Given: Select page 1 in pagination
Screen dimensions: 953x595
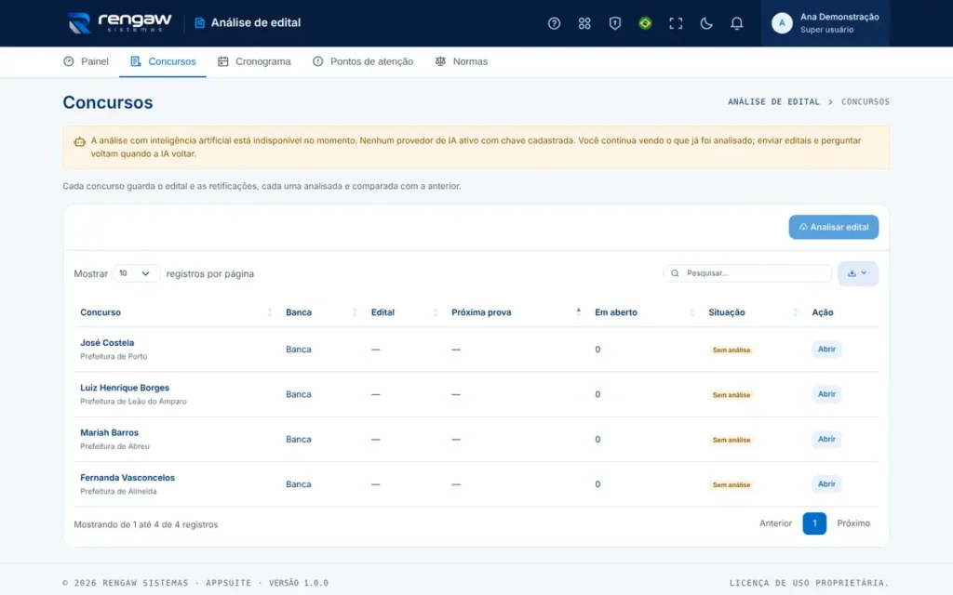Looking at the screenshot, I should [814, 523].
